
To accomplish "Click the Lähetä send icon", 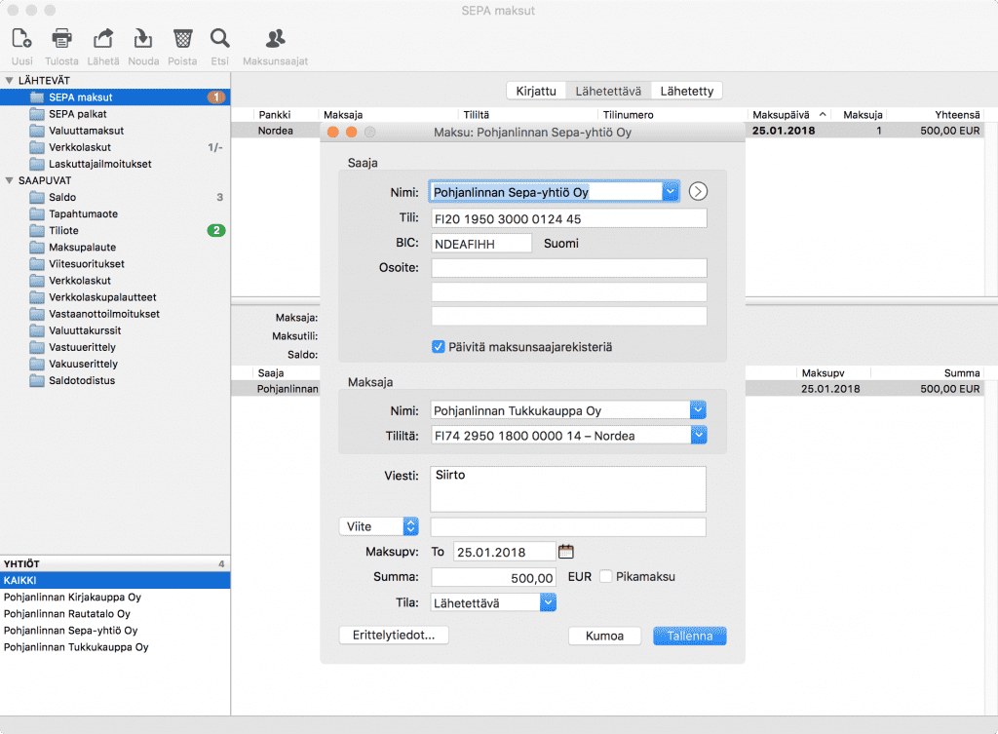I will click(x=103, y=39).
